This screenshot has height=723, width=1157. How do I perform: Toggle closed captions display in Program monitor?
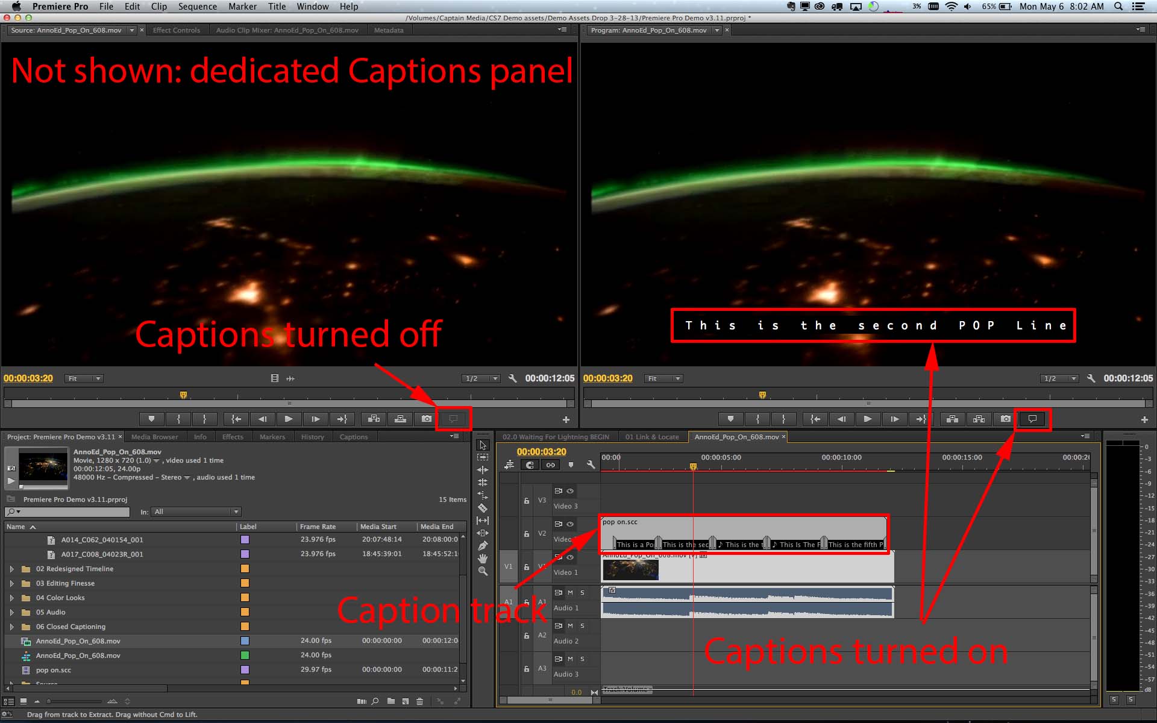pyautogui.click(x=1032, y=419)
